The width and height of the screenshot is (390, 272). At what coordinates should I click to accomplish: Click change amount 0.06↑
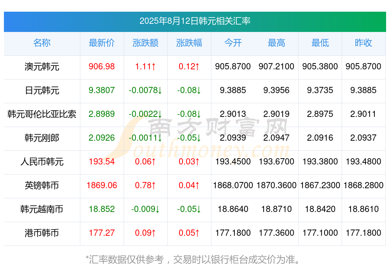[145, 162]
